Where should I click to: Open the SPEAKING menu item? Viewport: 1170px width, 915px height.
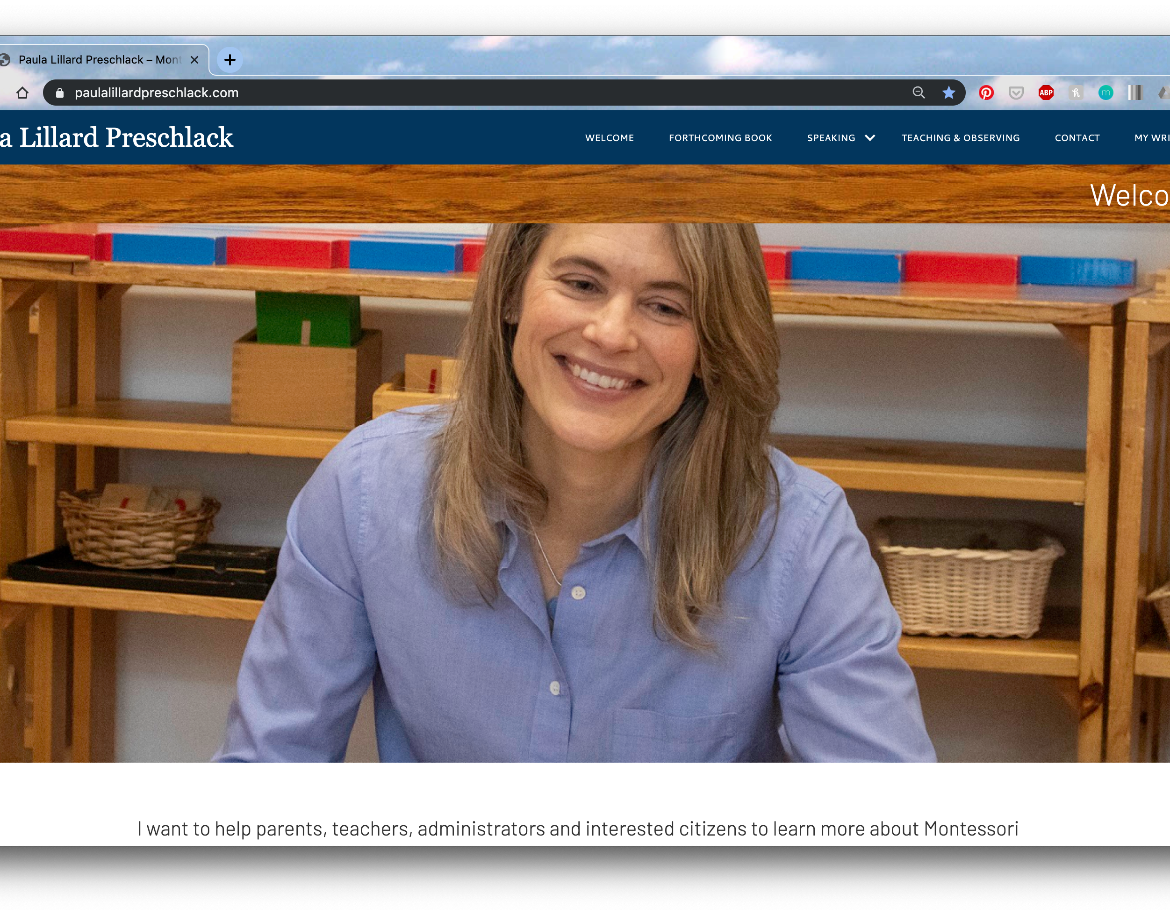point(832,138)
